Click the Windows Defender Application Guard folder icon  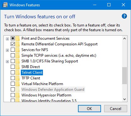click(17, 90)
